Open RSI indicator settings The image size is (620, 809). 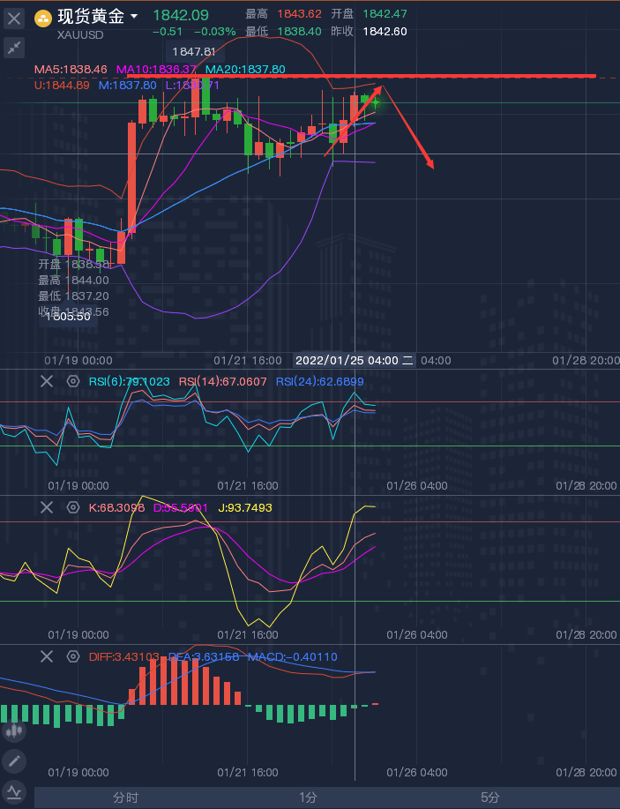point(72,381)
